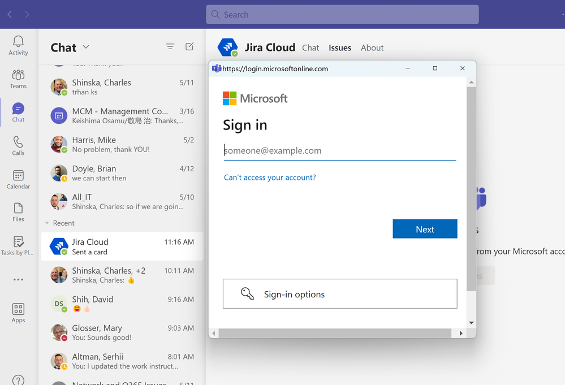Click the dialog's scroll down arrow
The height and width of the screenshot is (385, 565).
tap(471, 323)
